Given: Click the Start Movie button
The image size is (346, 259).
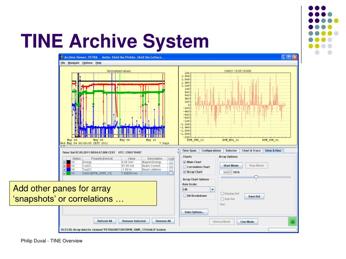Looking at the screenshot, I should coord(231,165).
